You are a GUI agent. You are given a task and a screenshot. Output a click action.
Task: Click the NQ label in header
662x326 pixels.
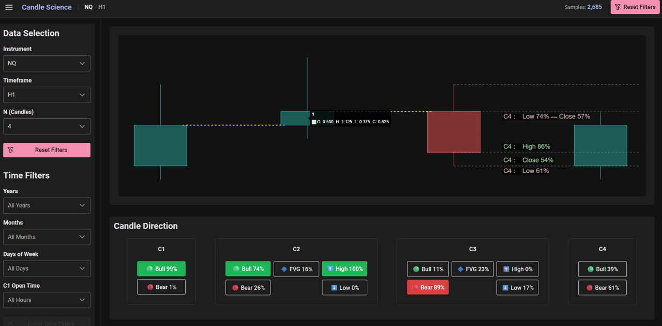(x=88, y=7)
